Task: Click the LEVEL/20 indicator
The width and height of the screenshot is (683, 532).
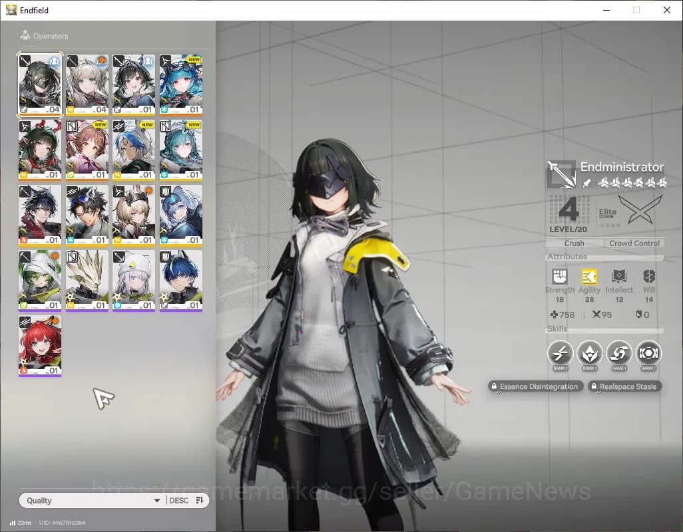Action: click(x=568, y=229)
